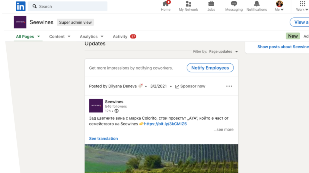Click the Super admin view badge
The width and height of the screenshot is (309, 173).
(x=75, y=22)
